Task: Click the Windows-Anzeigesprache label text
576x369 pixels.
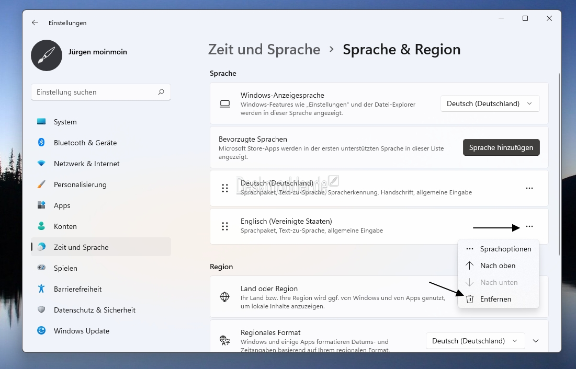Action: (x=283, y=96)
